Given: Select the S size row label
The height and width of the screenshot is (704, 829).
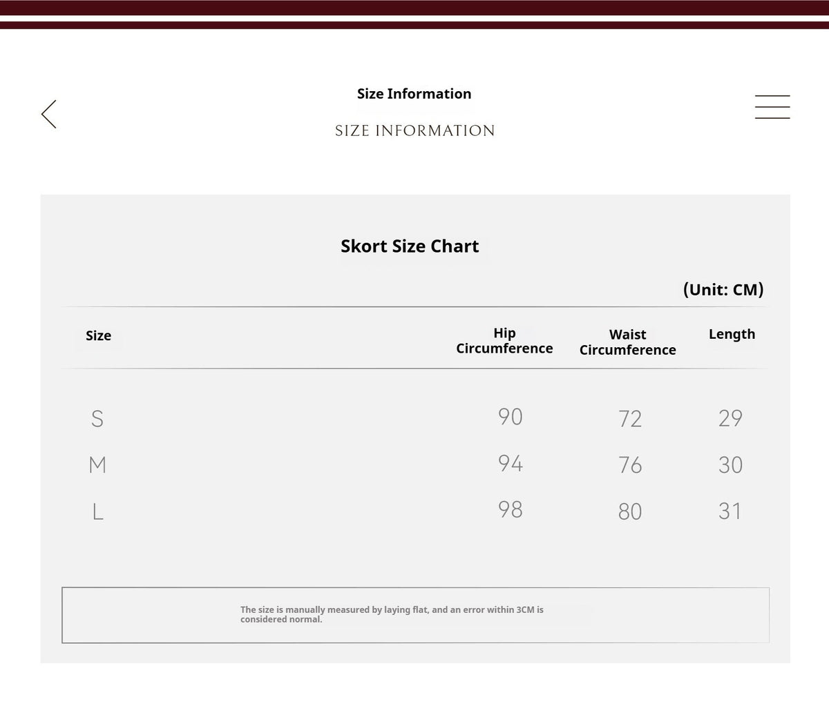Looking at the screenshot, I should coord(97,418).
